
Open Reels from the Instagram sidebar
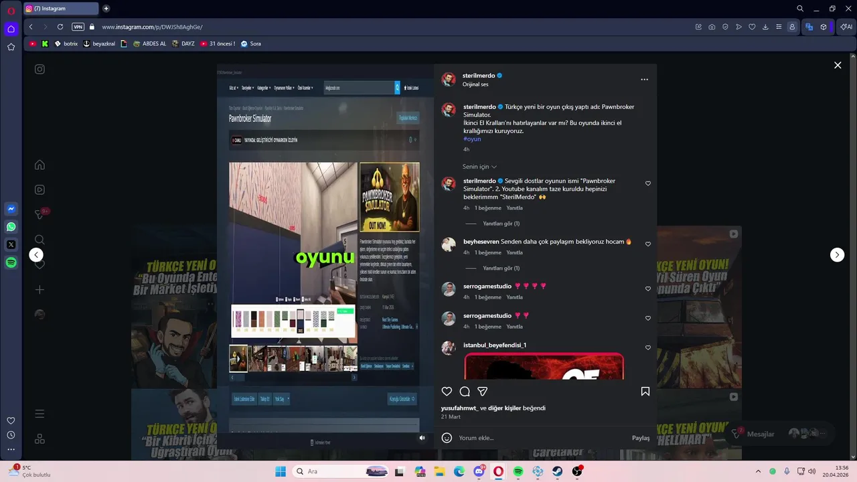pos(40,189)
